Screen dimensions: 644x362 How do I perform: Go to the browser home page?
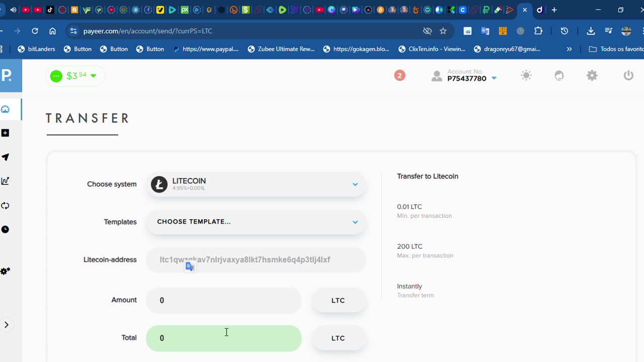pyautogui.click(x=52, y=31)
